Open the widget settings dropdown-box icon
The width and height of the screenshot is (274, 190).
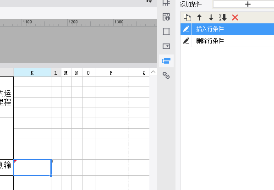click(x=166, y=46)
